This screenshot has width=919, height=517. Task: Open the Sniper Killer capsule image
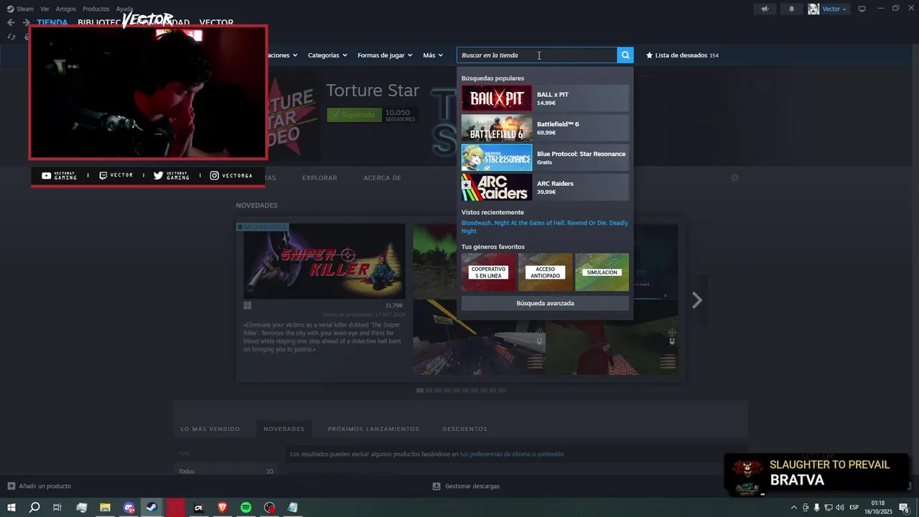[x=324, y=261]
